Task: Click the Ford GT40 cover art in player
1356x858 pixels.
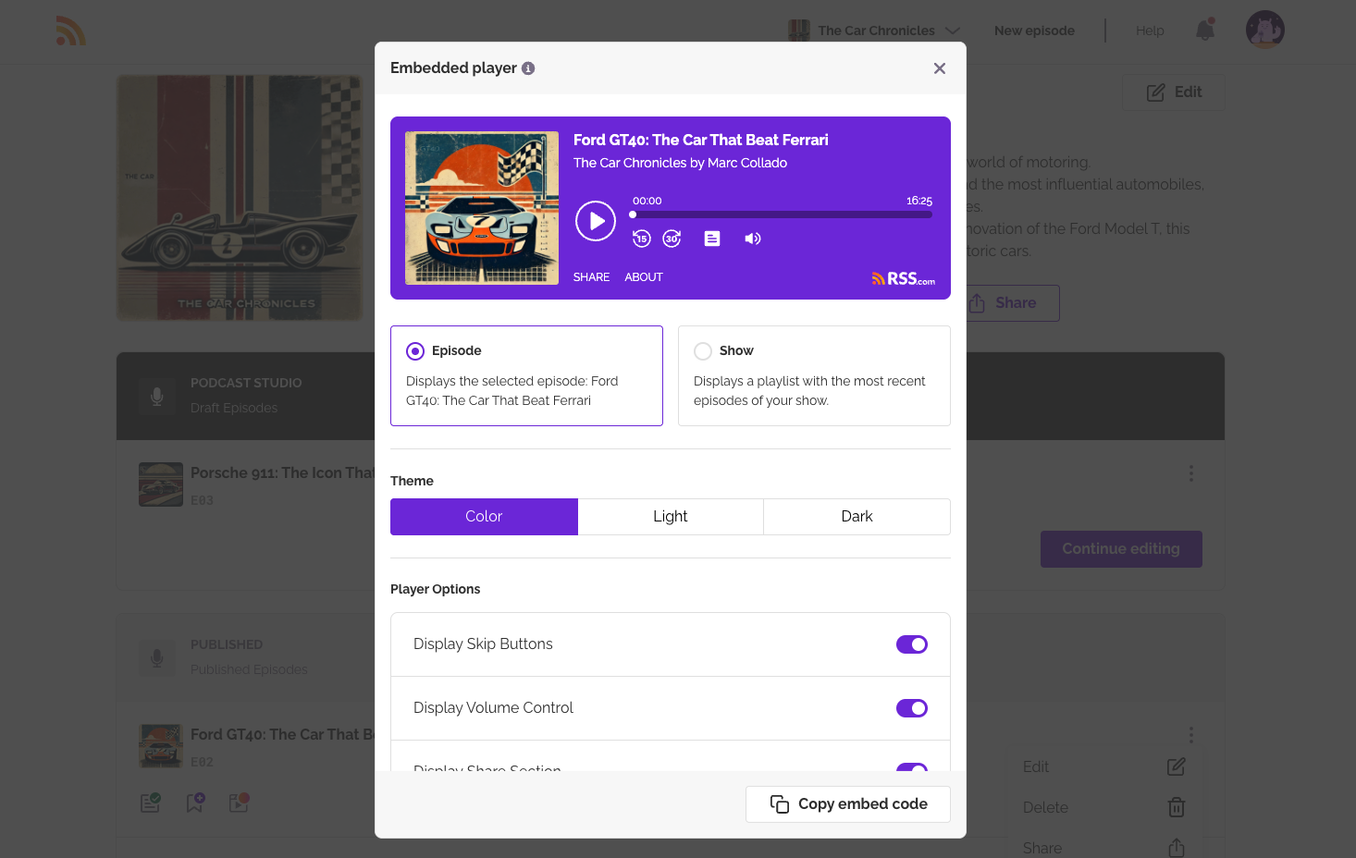Action: pos(482,208)
